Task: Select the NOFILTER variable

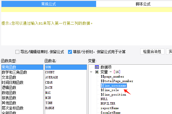Action: coord(108,103)
